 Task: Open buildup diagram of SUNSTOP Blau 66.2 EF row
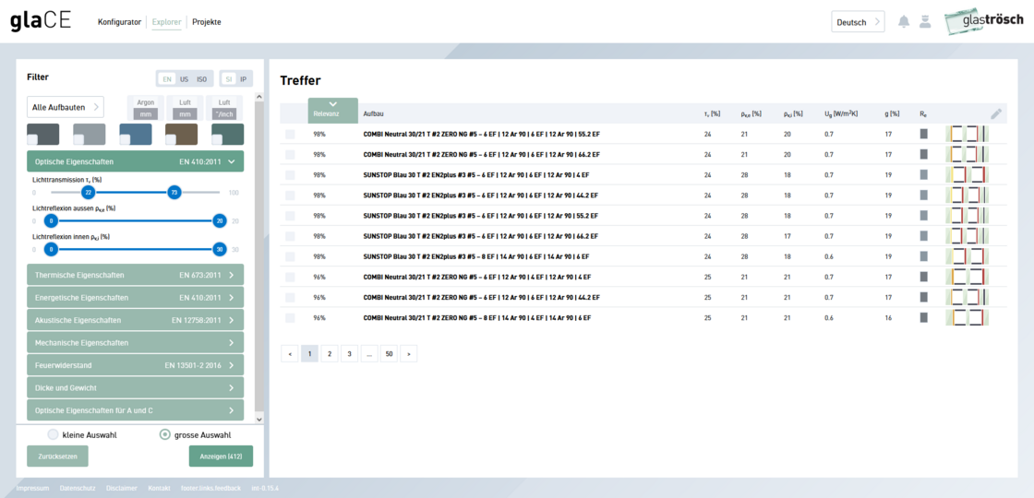pyautogui.click(x=968, y=236)
